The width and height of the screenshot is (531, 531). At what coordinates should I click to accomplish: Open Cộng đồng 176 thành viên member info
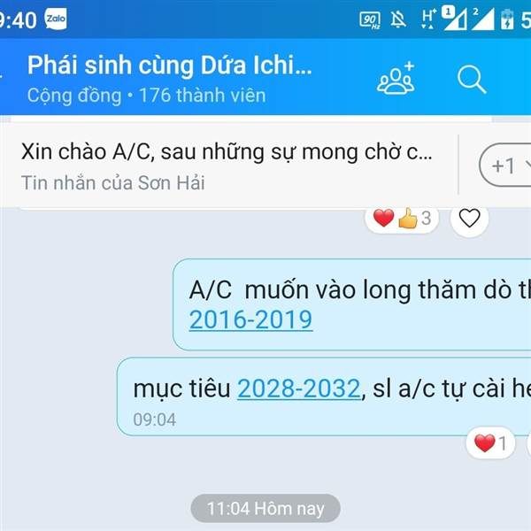[146, 96]
